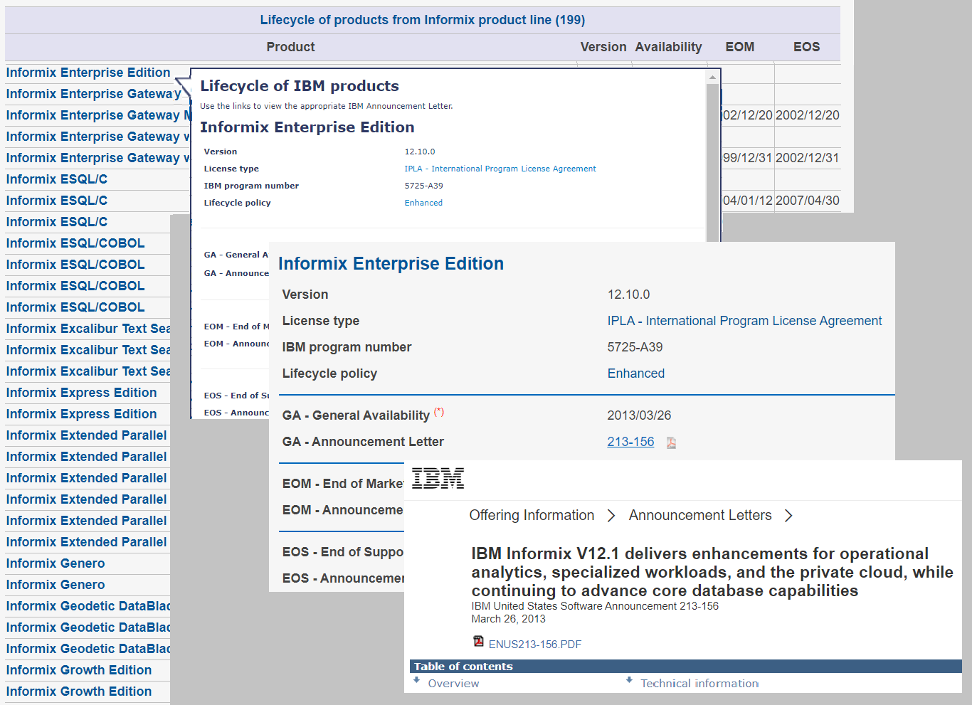This screenshot has width=972, height=705.
Task: Click the arrow icon beside Technical information
Action: [629, 681]
